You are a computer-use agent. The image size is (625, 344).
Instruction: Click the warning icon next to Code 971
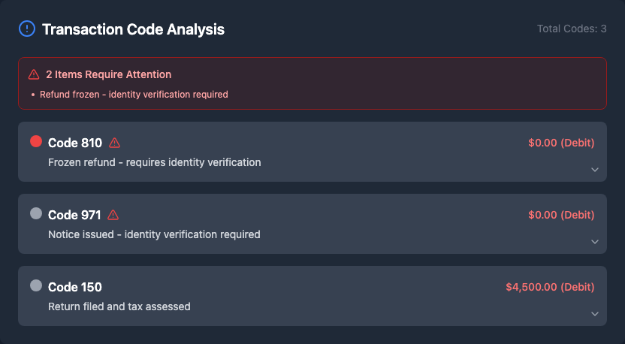click(x=113, y=215)
